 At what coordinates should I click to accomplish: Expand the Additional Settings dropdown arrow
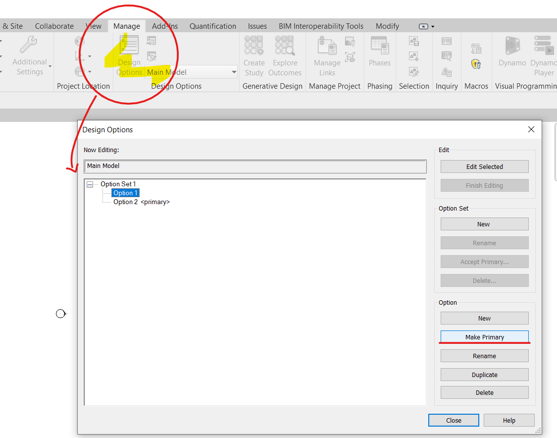pyautogui.click(x=50, y=66)
